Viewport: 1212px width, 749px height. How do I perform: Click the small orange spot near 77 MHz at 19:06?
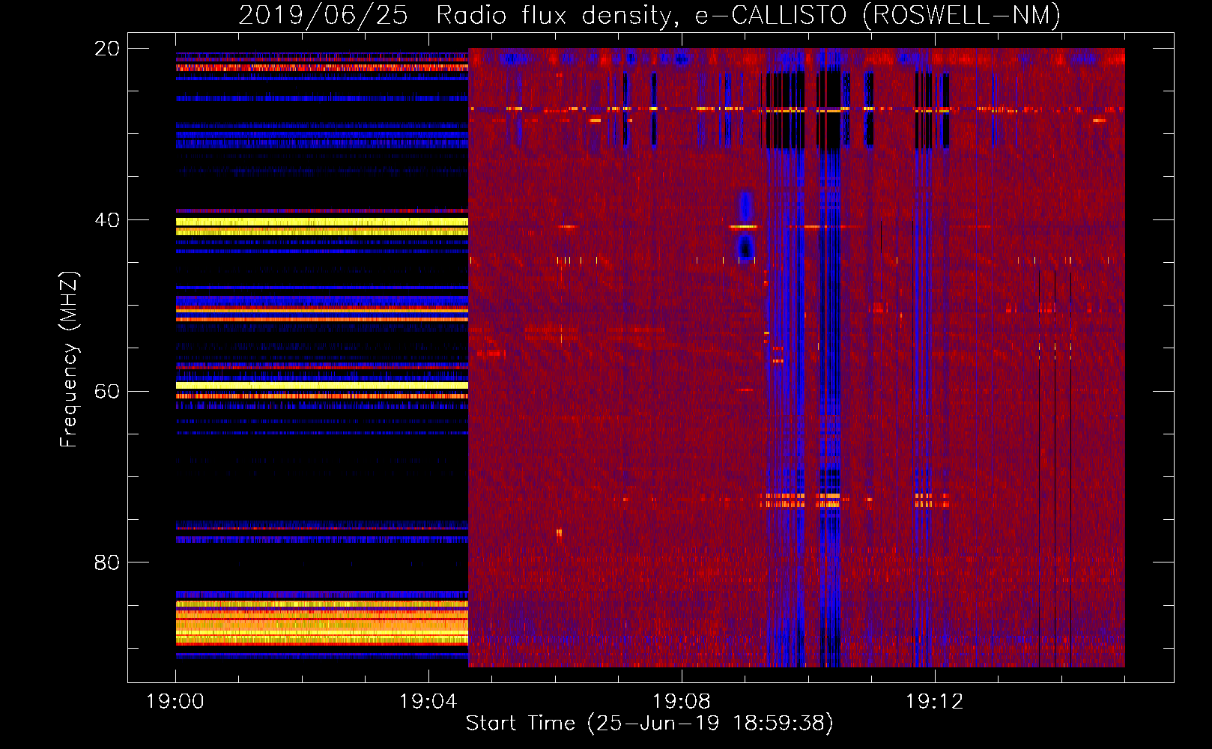[559, 533]
